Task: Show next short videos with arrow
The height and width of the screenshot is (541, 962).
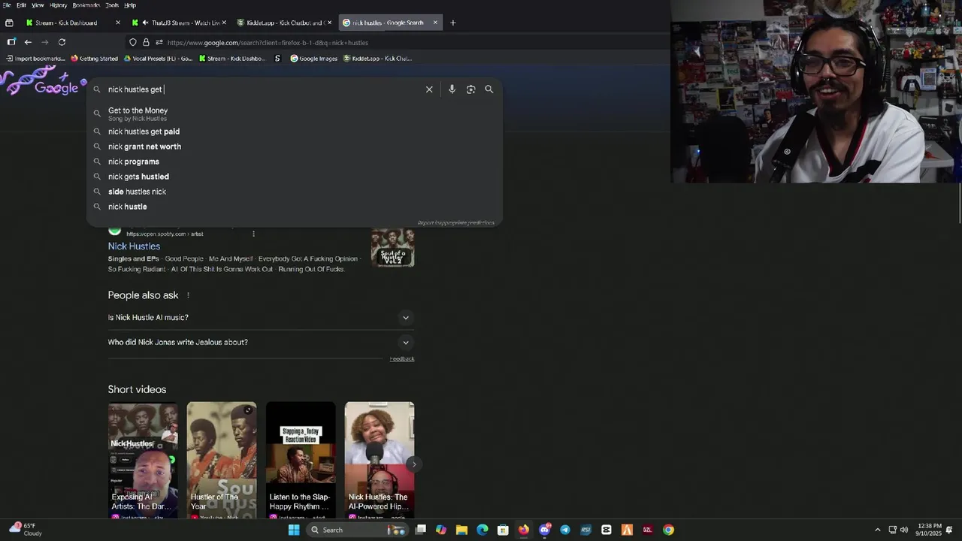Action: tap(413, 464)
